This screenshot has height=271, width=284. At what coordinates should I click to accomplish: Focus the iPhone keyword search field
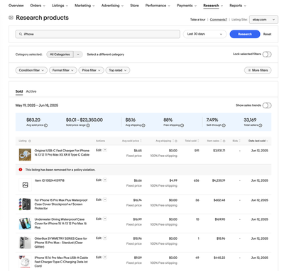[98, 34]
